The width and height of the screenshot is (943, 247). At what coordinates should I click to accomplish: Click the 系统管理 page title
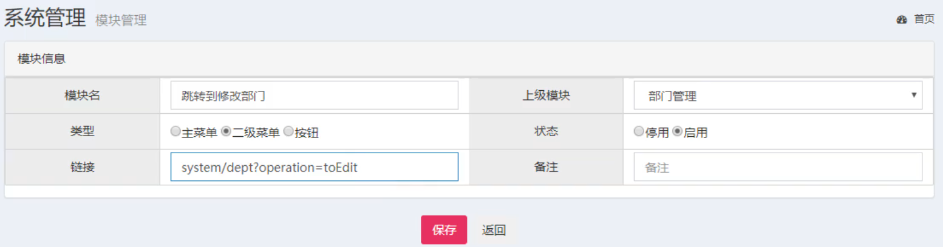pos(46,19)
